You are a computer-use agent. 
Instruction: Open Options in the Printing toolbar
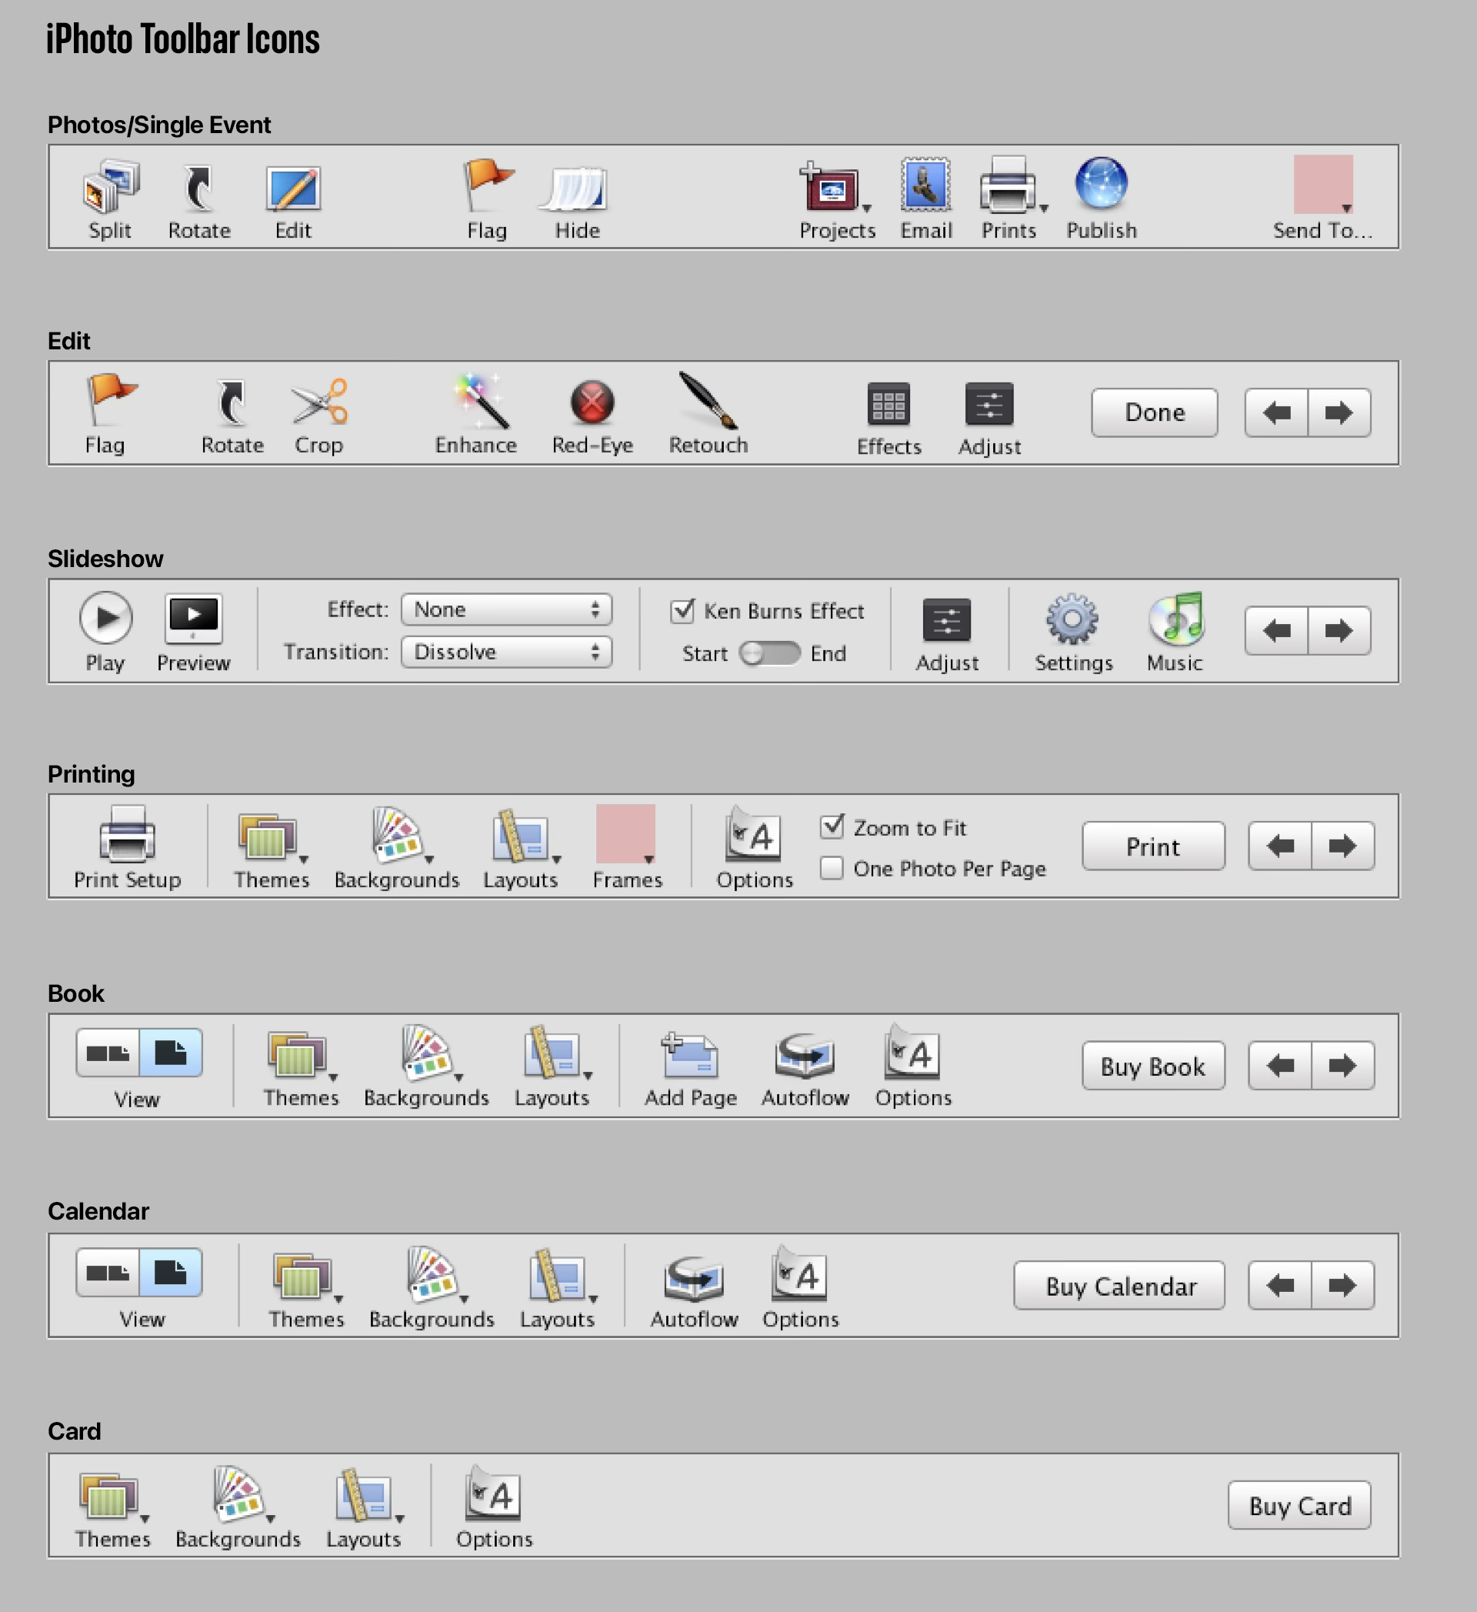point(754,834)
